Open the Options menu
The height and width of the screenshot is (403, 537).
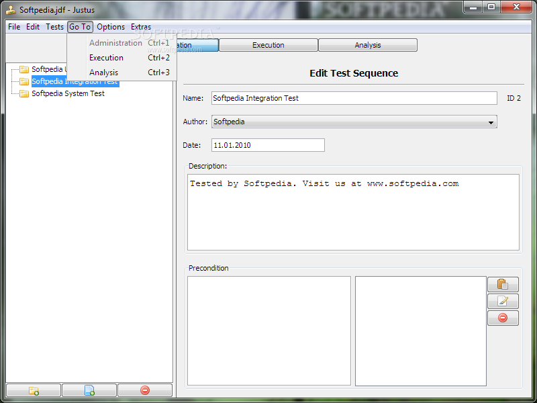111,27
